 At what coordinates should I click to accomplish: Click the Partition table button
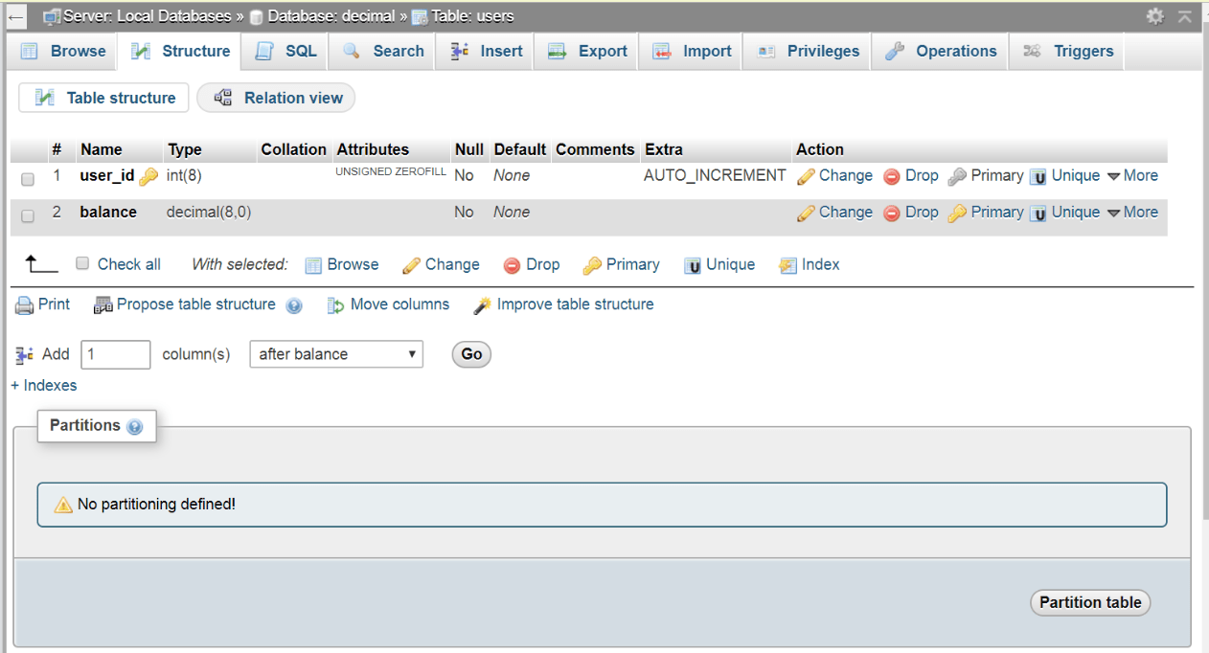1089,602
